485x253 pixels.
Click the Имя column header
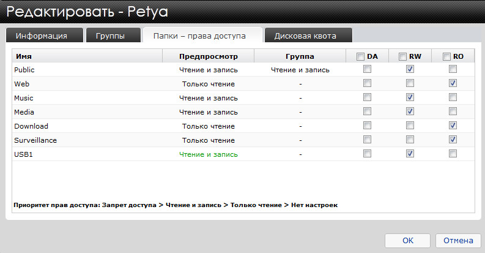point(24,56)
